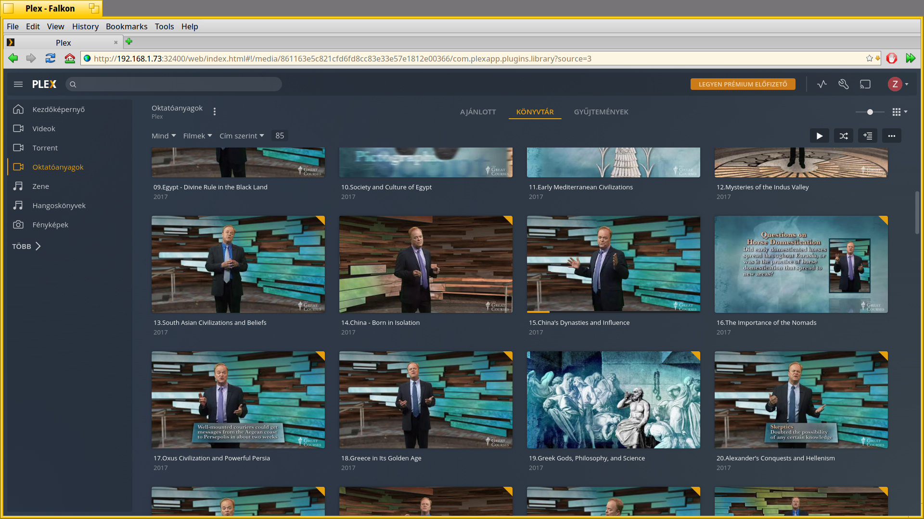
Task: Click the PLEX logo
Action: click(44, 84)
